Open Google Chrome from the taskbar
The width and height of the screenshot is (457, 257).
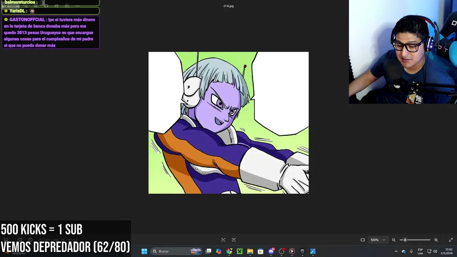229,251
